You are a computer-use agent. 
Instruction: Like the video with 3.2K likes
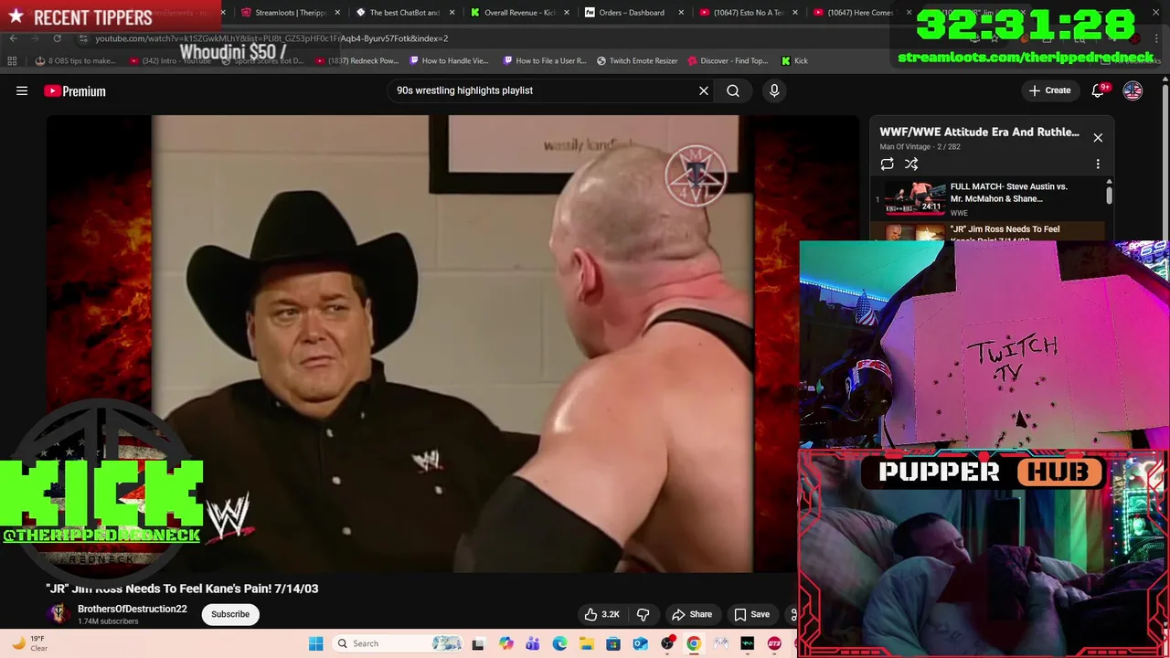602,614
